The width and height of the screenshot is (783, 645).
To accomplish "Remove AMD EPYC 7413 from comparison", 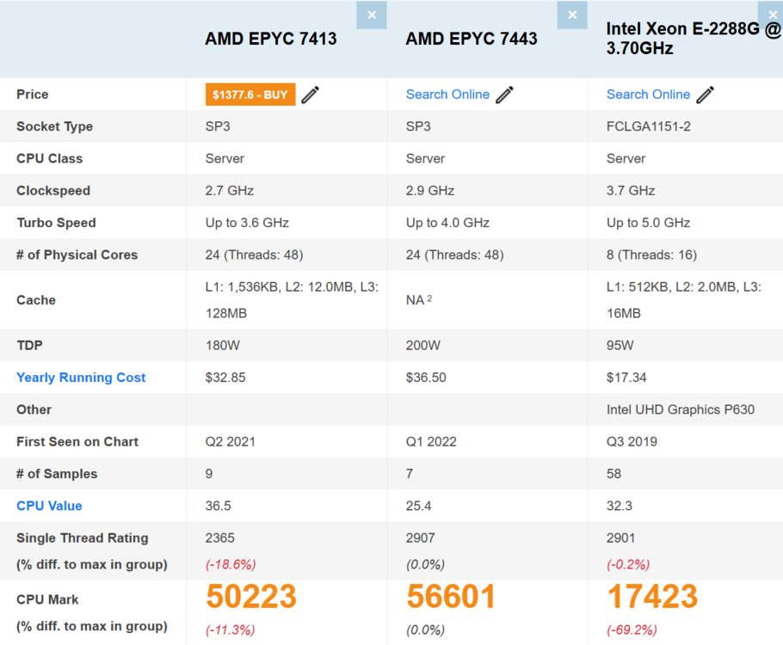I will [x=372, y=15].
